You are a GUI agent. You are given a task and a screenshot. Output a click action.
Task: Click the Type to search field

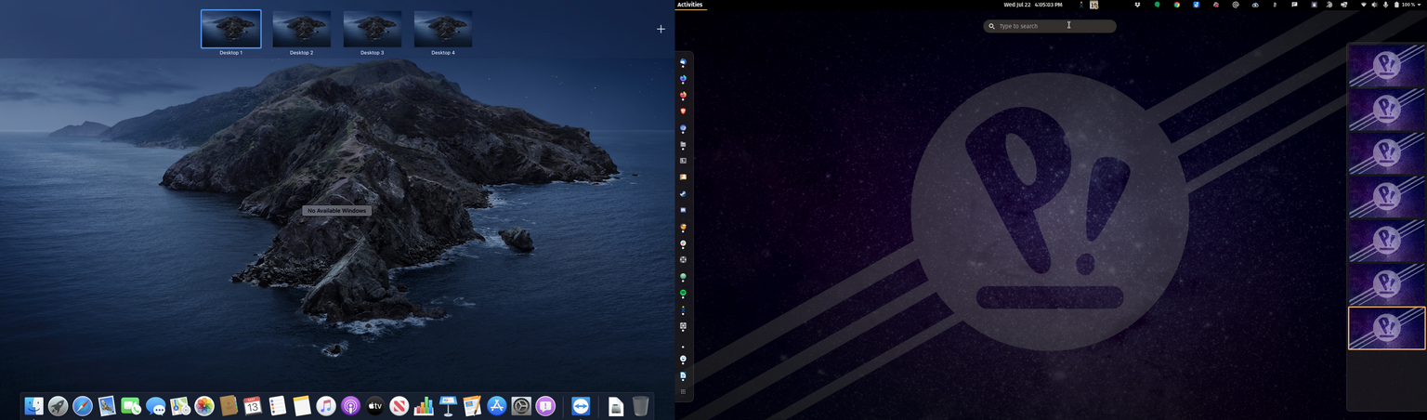(x=1050, y=26)
